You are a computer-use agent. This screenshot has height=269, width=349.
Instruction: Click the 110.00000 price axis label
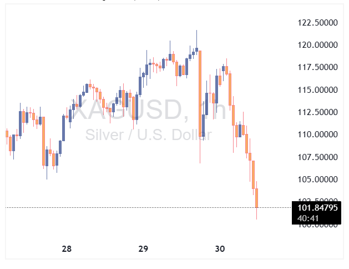315,134
